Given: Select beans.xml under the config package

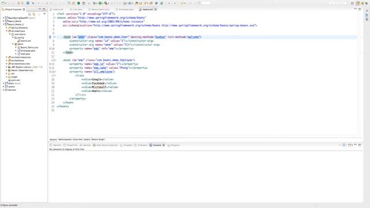Looking at the screenshot, I should [x=24, y=41].
